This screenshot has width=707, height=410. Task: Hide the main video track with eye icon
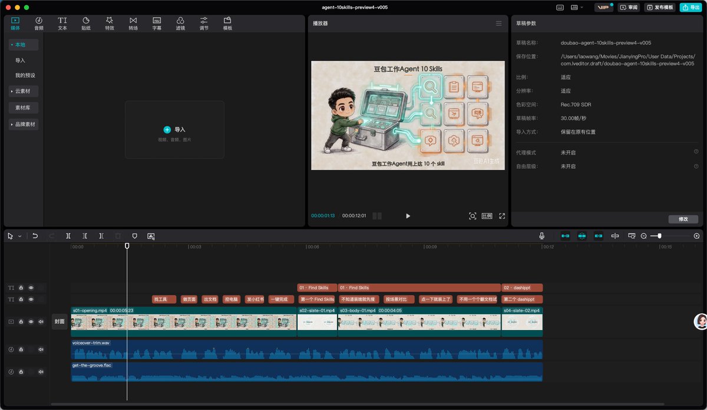31,322
